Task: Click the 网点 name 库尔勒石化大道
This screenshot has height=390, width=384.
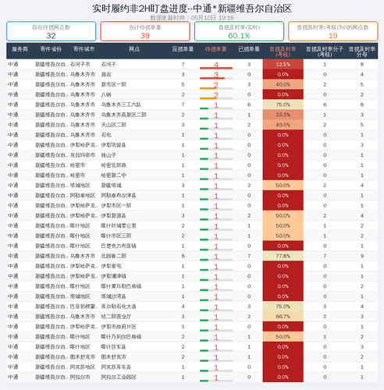Action: (x=119, y=307)
